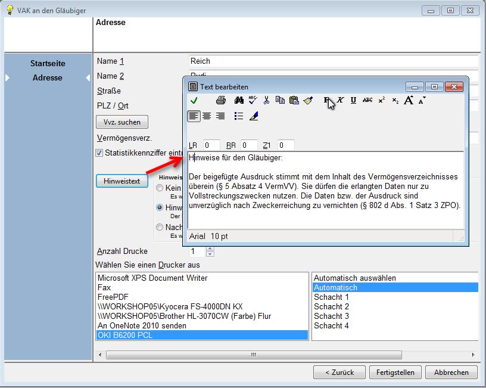Run the ABC spell check tool
The width and height of the screenshot is (486, 388).
point(253,101)
